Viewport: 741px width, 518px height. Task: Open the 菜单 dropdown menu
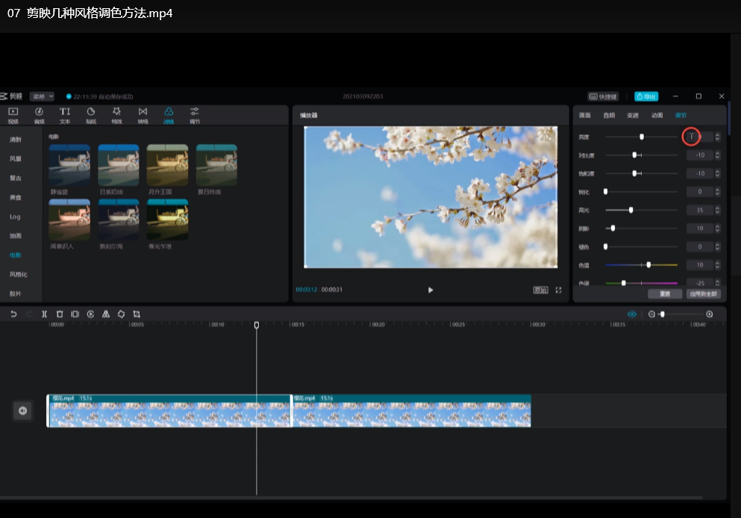pos(43,96)
